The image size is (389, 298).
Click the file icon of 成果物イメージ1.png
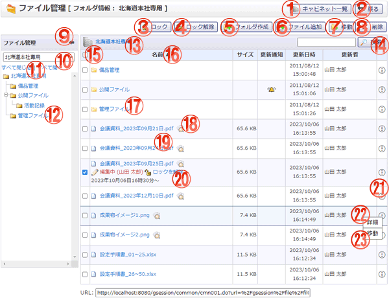pos(93,216)
